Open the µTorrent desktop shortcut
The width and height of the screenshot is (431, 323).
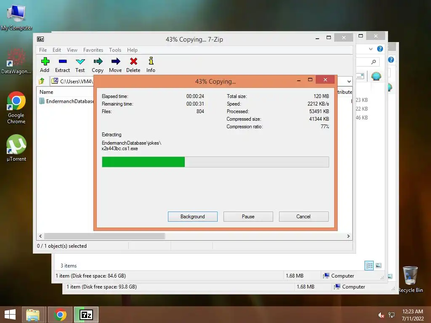[x=16, y=148]
